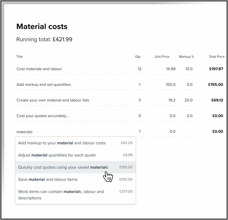Edit title 'Cost materials and labour'
This screenshot has width=228, height=220.
[72, 69]
